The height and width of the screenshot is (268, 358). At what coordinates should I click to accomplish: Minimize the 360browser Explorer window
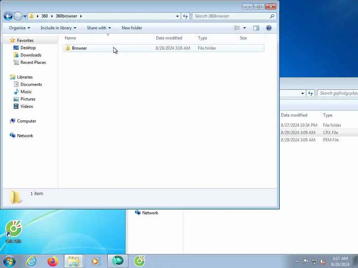(248, 7)
